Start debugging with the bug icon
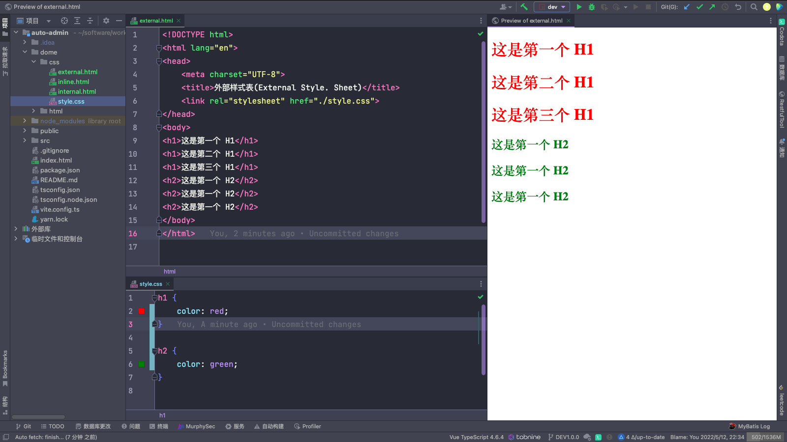Viewport: 787px width, 442px height. click(592, 7)
